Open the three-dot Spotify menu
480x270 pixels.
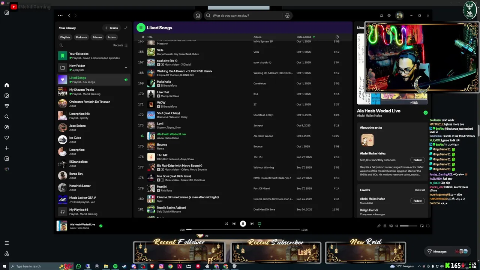point(60,16)
